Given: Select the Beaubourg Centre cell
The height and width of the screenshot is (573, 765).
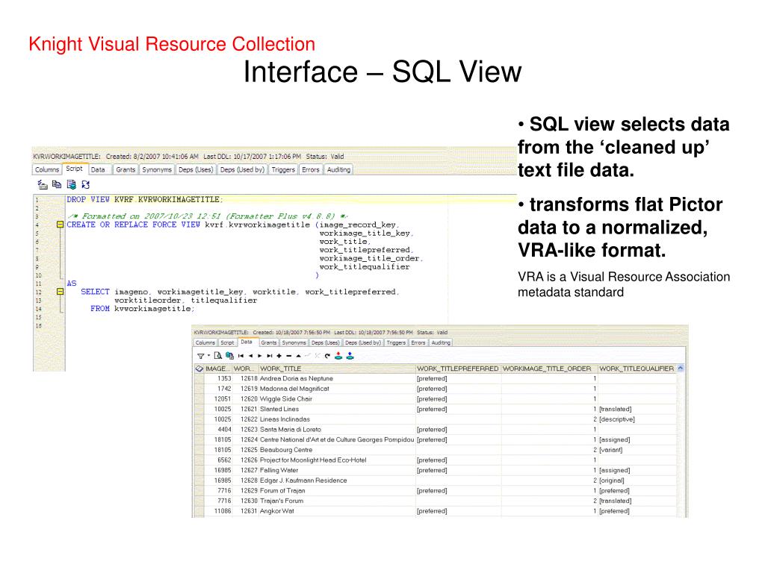Looking at the screenshot, I should (337, 450).
